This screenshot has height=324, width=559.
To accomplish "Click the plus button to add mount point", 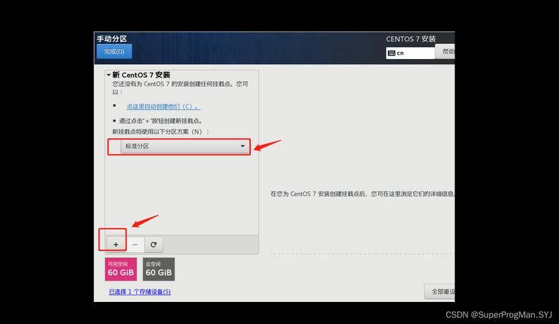I will [x=116, y=244].
